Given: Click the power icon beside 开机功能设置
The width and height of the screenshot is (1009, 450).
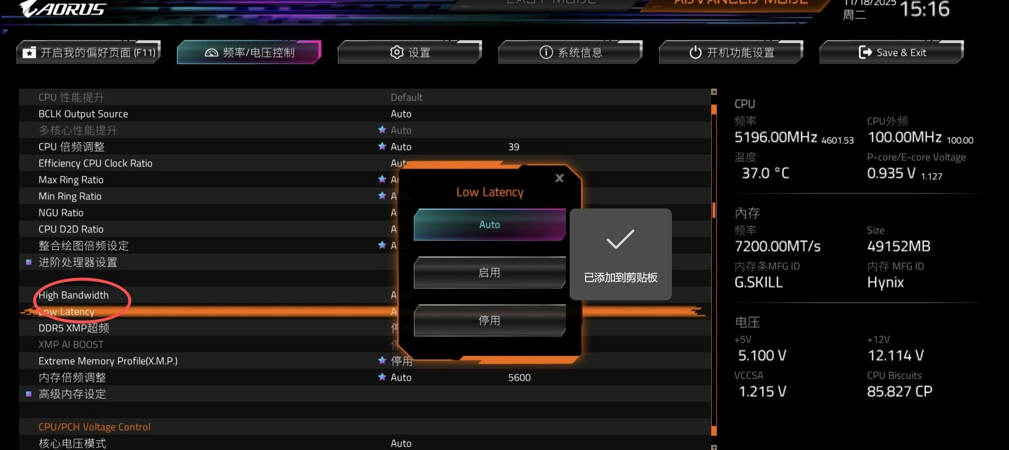Looking at the screenshot, I should 696,52.
